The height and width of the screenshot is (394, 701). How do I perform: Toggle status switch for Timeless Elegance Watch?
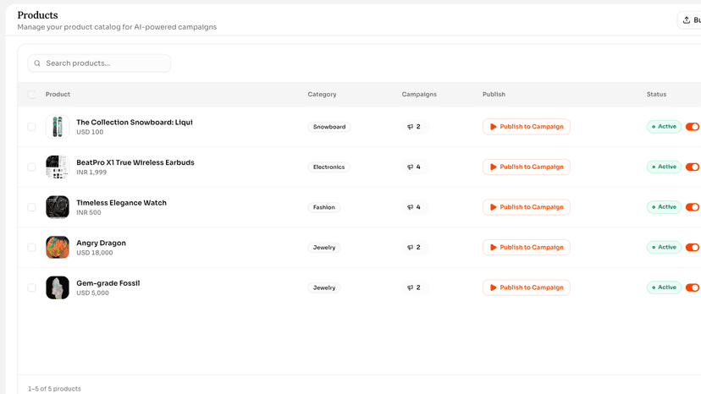pos(693,207)
